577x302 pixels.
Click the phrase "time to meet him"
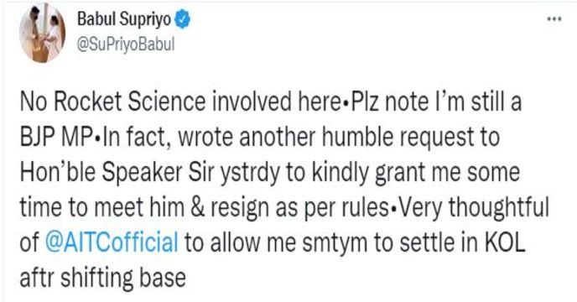click(102, 208)
